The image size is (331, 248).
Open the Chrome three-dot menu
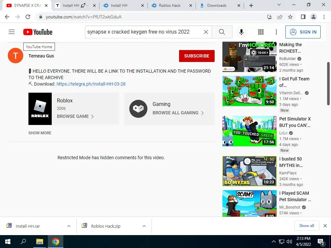(324, 17)
